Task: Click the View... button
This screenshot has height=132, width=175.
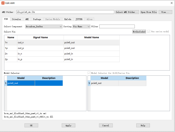Action: click(165, 12)
